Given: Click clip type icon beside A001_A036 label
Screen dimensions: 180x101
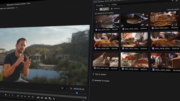Looking at the screenshot, I should pyautogui.click(x=123, y=69).
